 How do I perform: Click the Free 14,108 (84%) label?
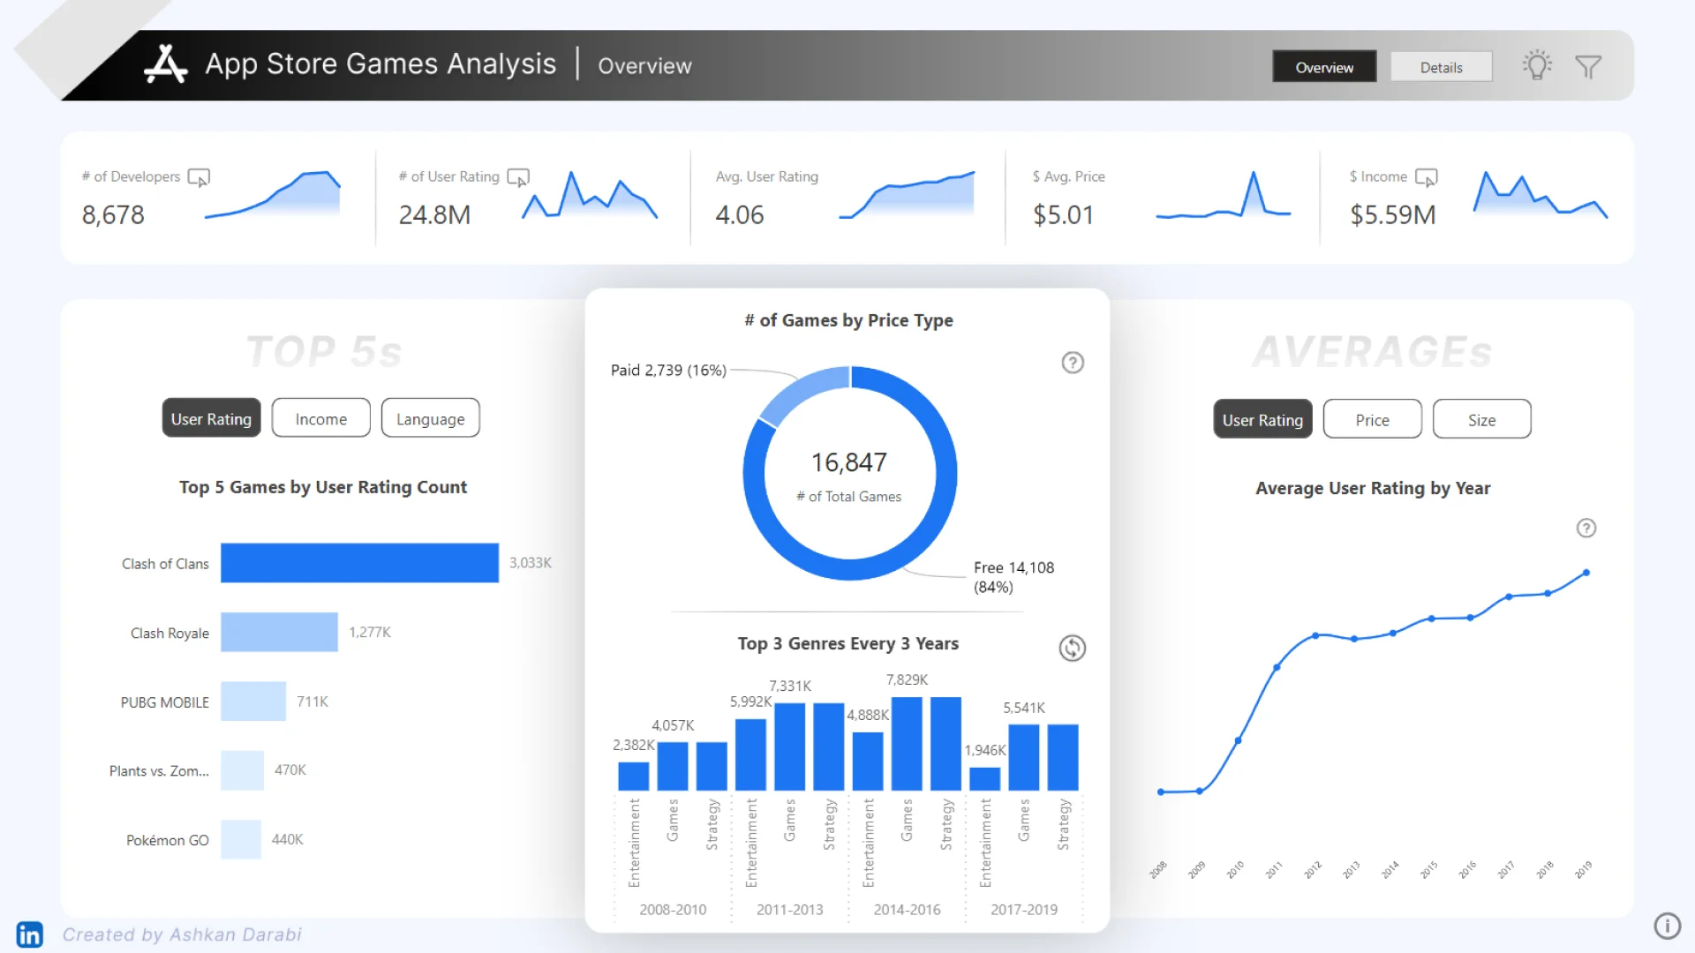coord(1013,577)
